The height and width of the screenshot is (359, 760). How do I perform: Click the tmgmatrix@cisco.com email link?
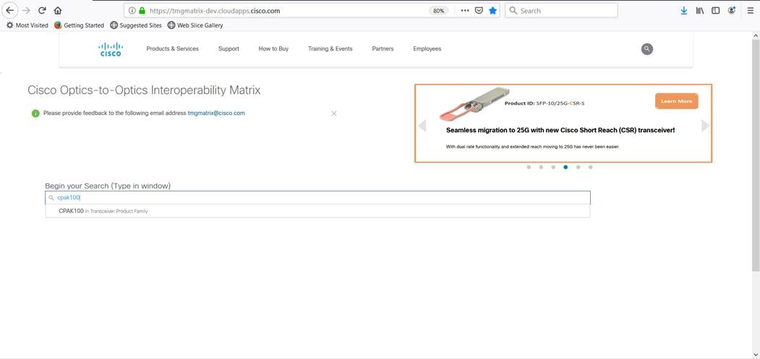pos(216,113)
